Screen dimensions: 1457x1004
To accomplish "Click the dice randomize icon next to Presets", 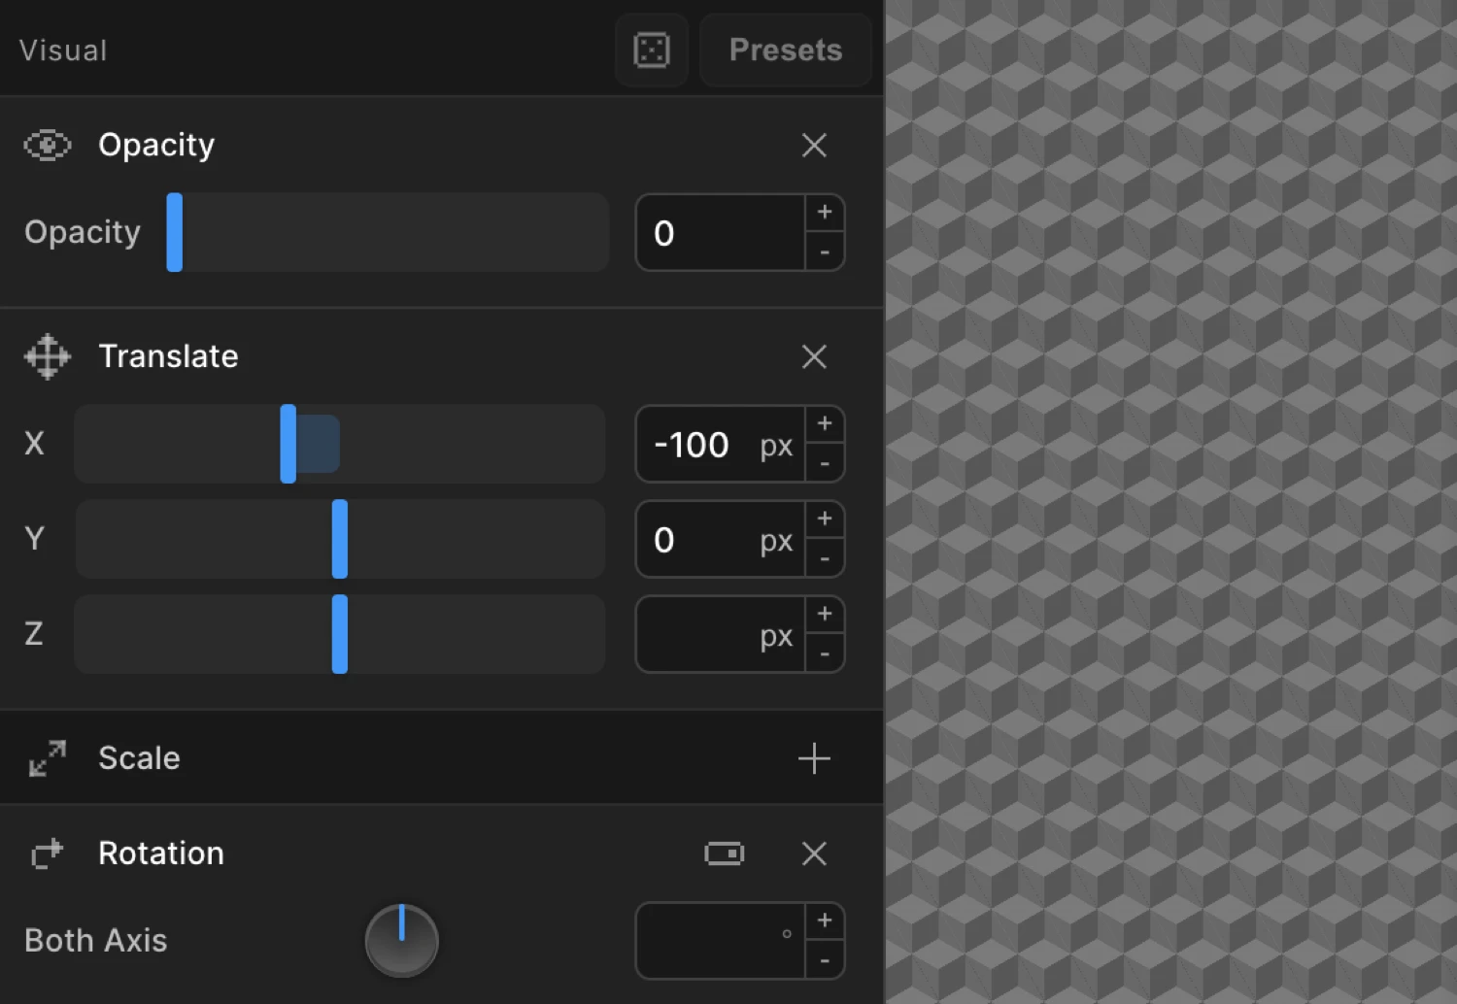I will click(651, 50).
